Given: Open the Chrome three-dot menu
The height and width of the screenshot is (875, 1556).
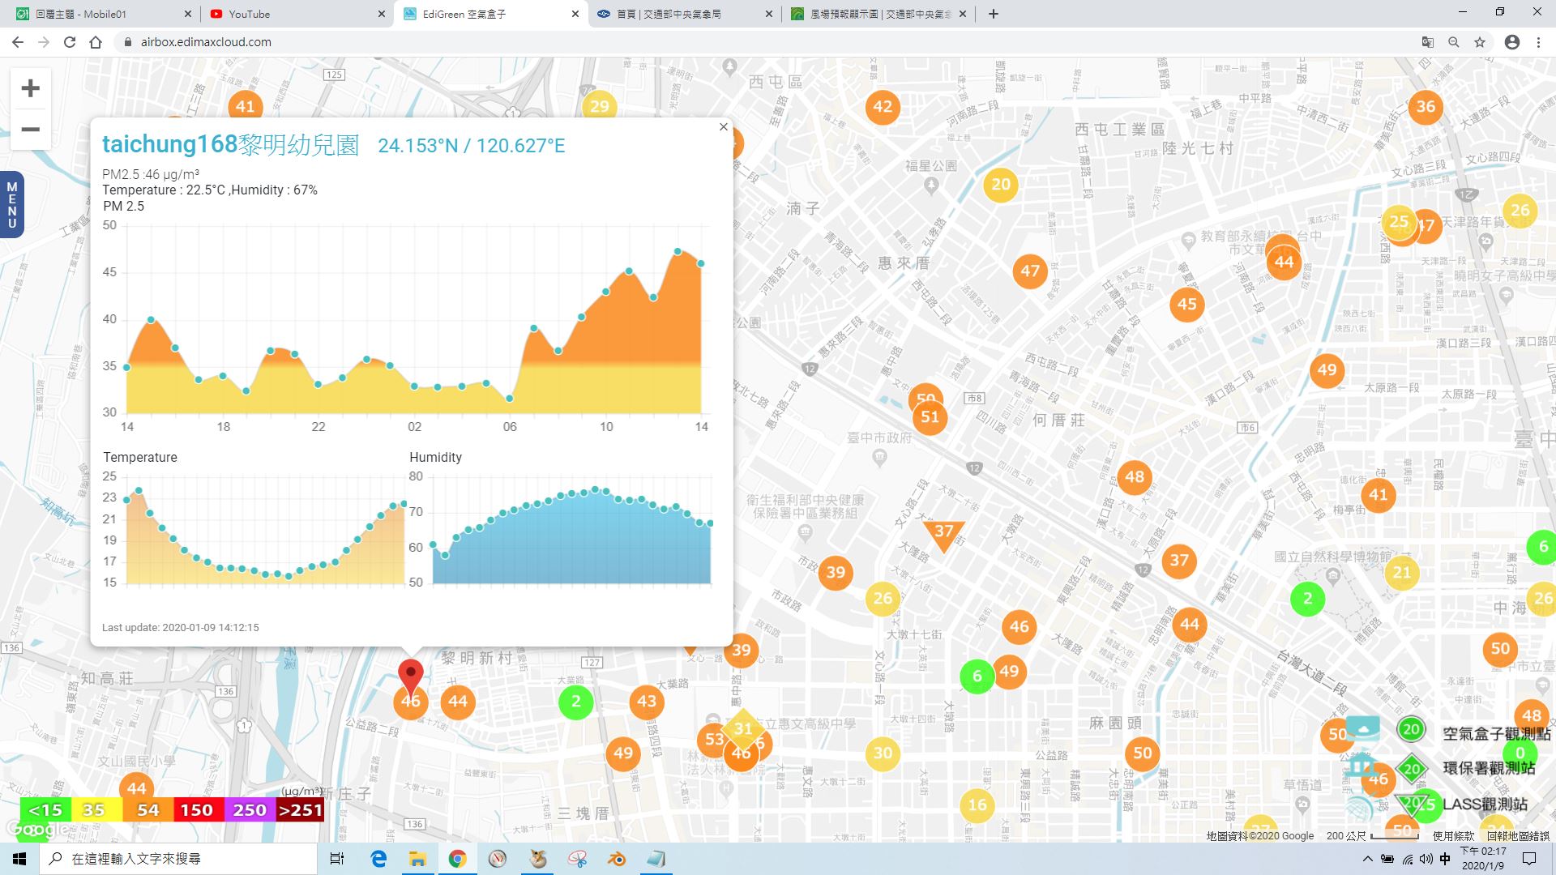Looking at the screenshot, I should click(x=1538, y=42).
